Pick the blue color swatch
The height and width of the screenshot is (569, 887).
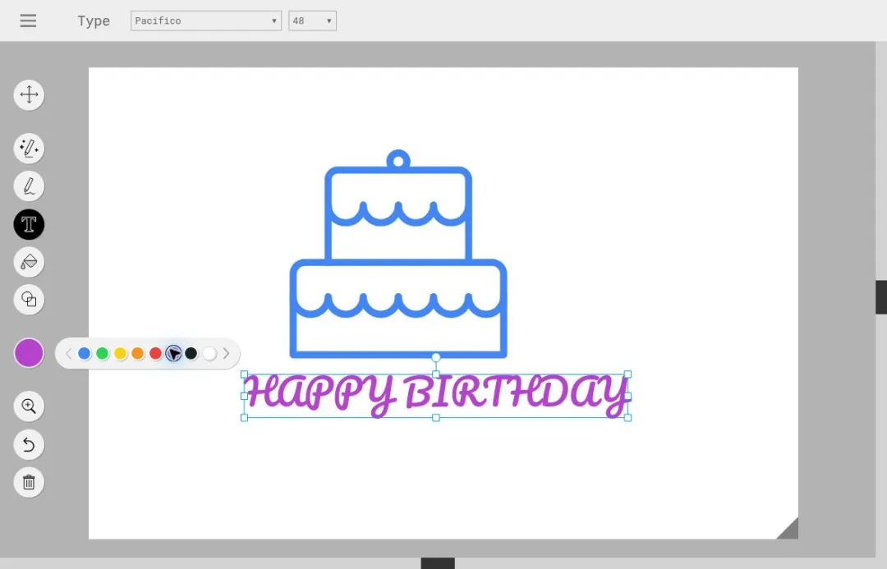coord(85,354)
